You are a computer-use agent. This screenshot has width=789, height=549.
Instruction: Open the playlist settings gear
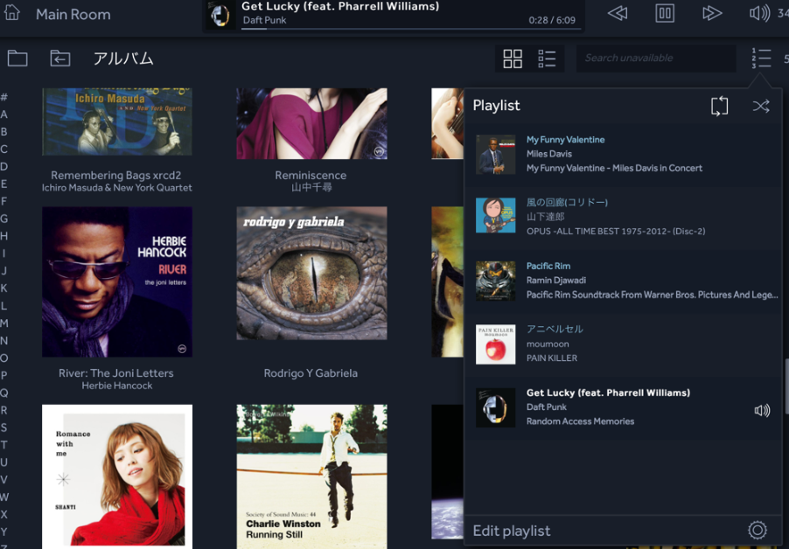tap(758, 530)
